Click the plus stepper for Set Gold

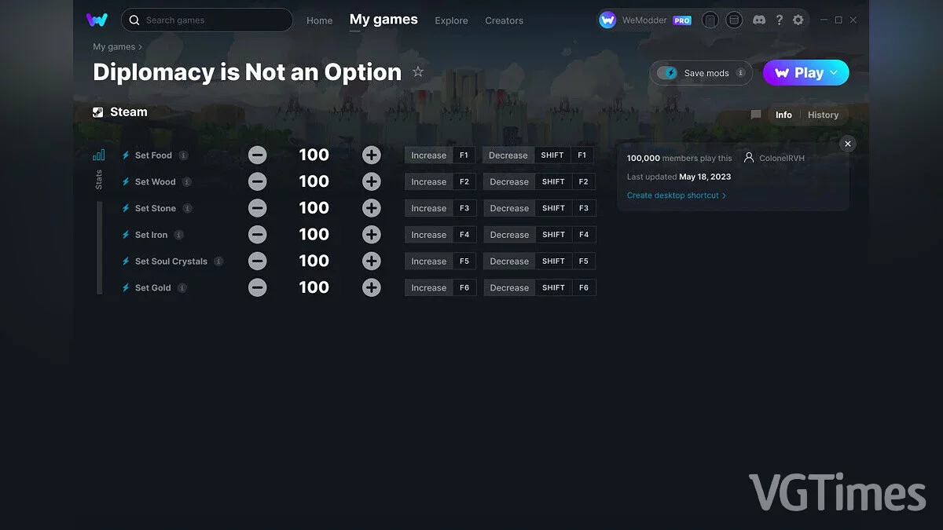click(x=371, y=287)
